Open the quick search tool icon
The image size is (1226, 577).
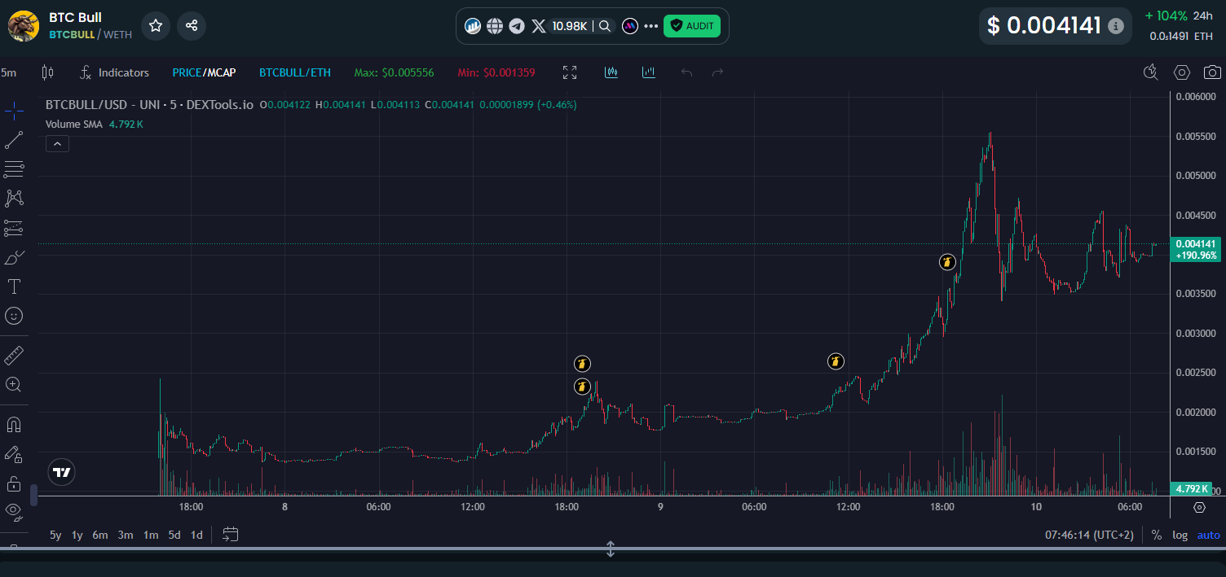tap(1150, 72)
